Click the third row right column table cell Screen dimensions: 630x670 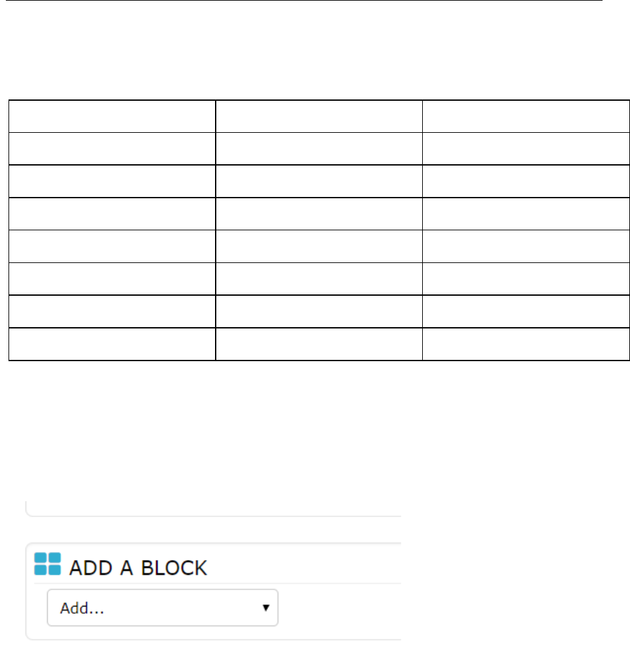click(526, 181)
